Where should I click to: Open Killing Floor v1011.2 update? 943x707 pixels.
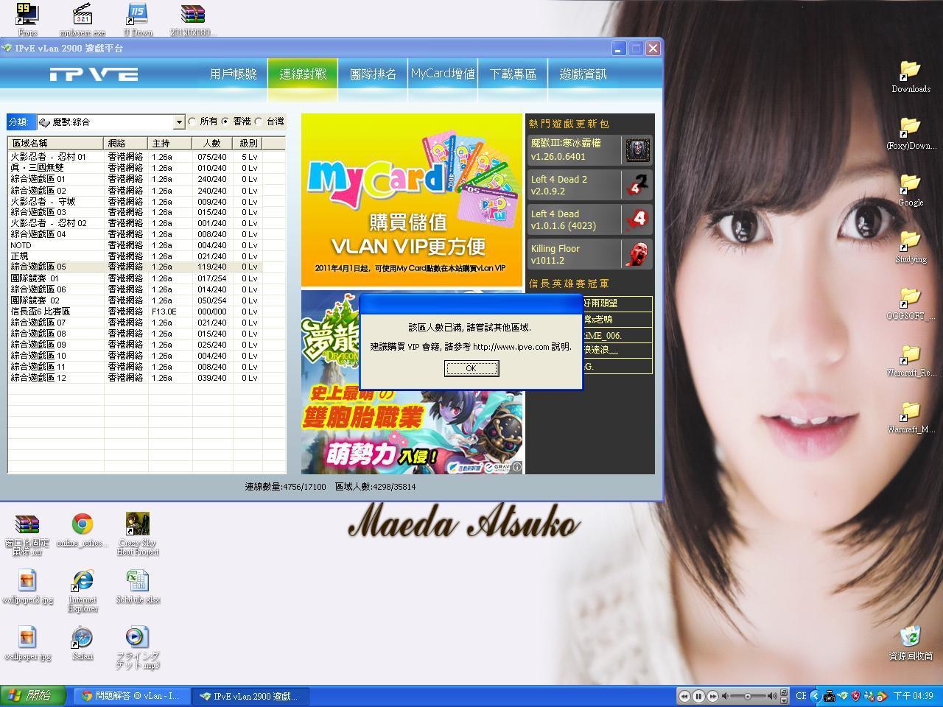pyautogui.click(x=589, y=254)
